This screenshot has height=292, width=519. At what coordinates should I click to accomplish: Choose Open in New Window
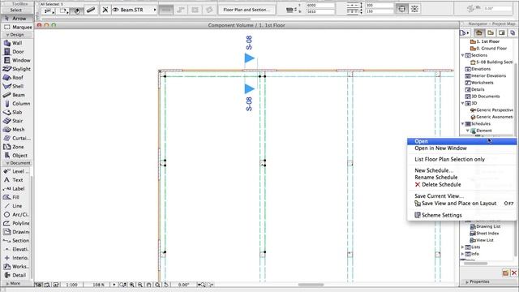point(461,148)
